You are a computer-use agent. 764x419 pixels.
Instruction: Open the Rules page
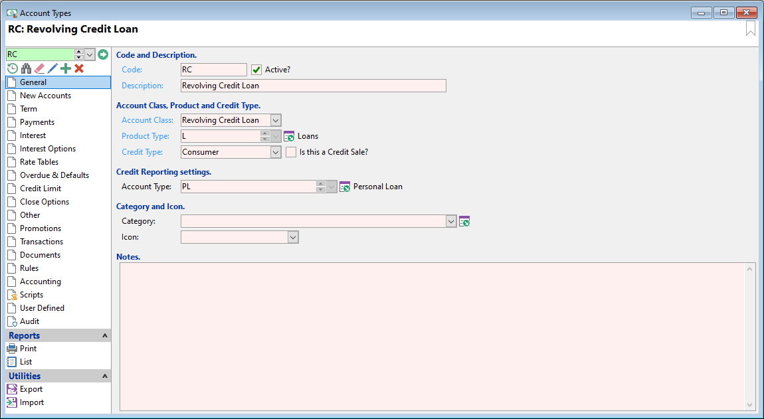[x=58, y=268]
